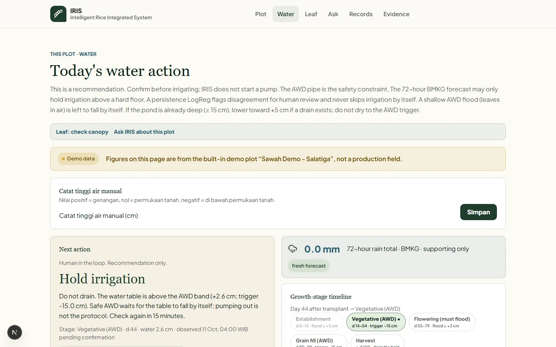Open the Records tab

(x=361, y=14)
